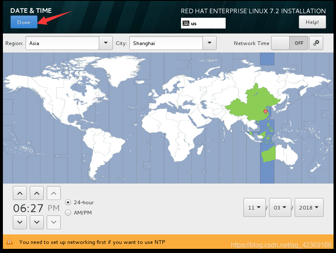Viewport: 336px width, 253px height.
Task: Open the day dropdown showing 03
Action: pyautogui.click(x=280, y=208)
